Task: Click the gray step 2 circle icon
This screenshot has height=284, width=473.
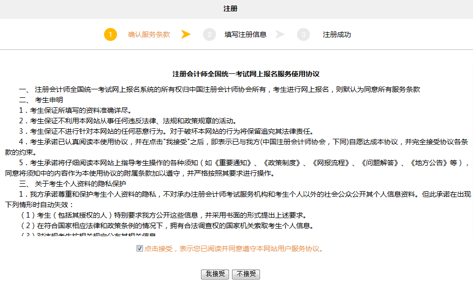Action: tap(209, 34)
